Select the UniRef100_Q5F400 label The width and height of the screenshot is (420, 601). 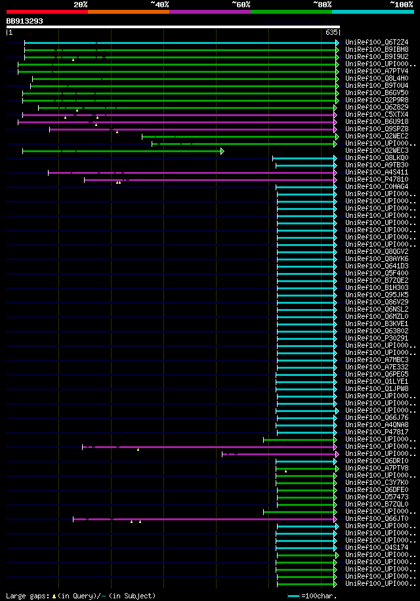pos(377,274)
